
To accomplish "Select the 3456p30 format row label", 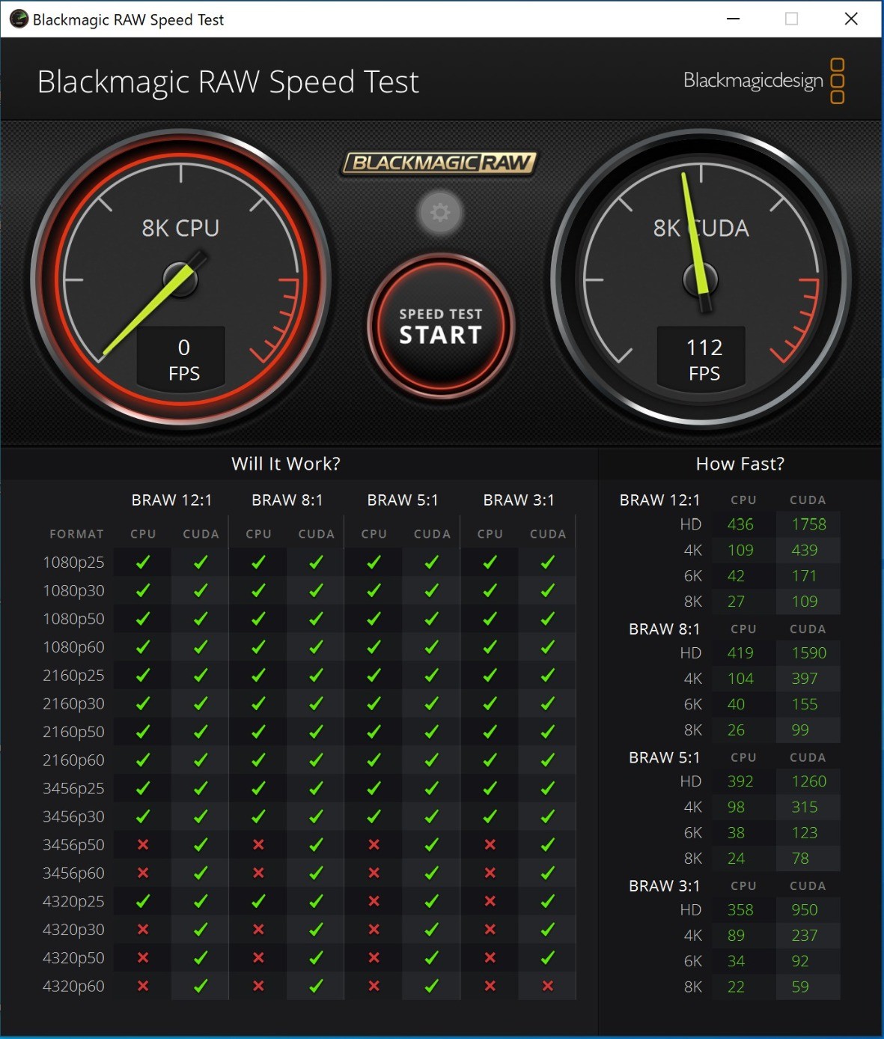I will (x=73, y=817).
